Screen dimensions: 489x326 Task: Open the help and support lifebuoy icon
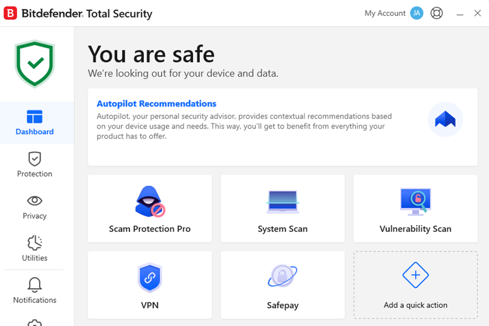point(437,13)
